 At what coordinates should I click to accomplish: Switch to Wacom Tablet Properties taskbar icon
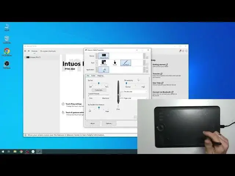coord(39,151)
